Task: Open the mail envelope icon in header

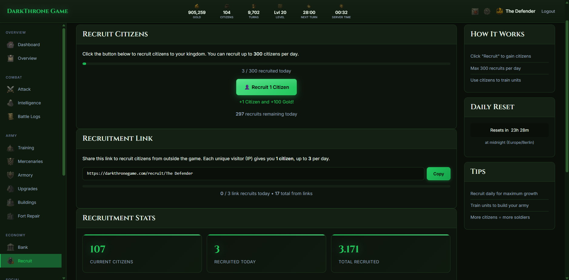Action: [475, 12]
